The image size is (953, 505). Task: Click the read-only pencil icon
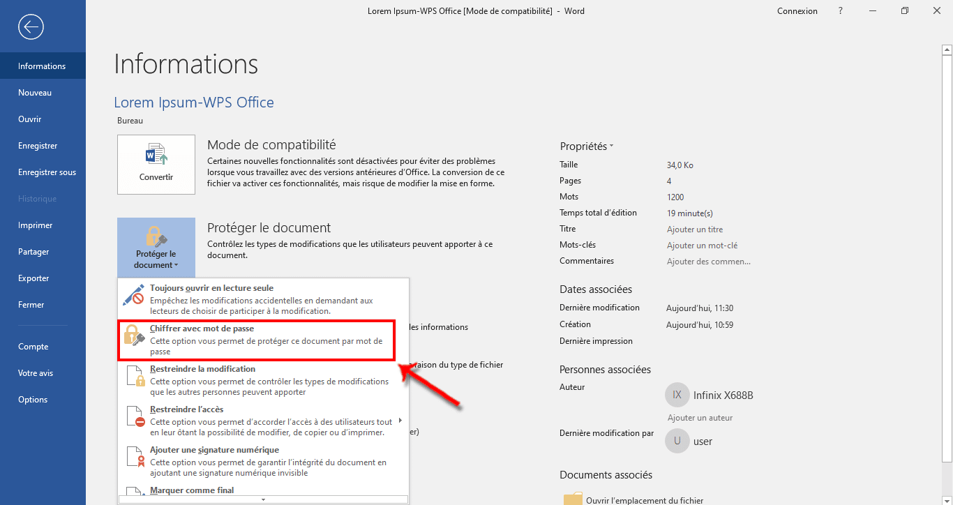click(x=133, y=295)
